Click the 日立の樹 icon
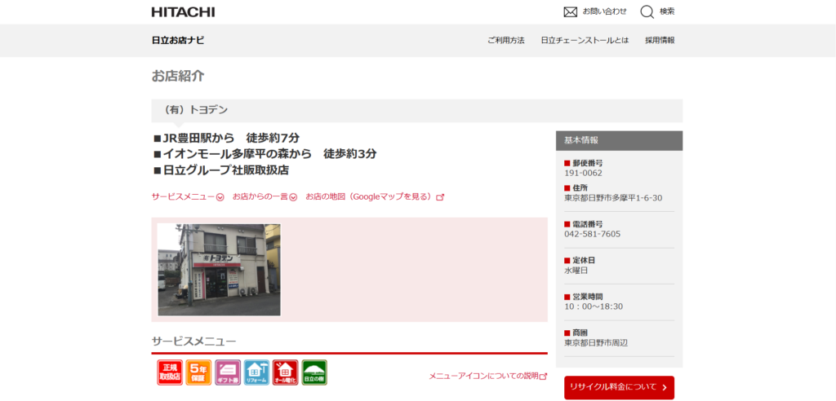 point(314,372)
